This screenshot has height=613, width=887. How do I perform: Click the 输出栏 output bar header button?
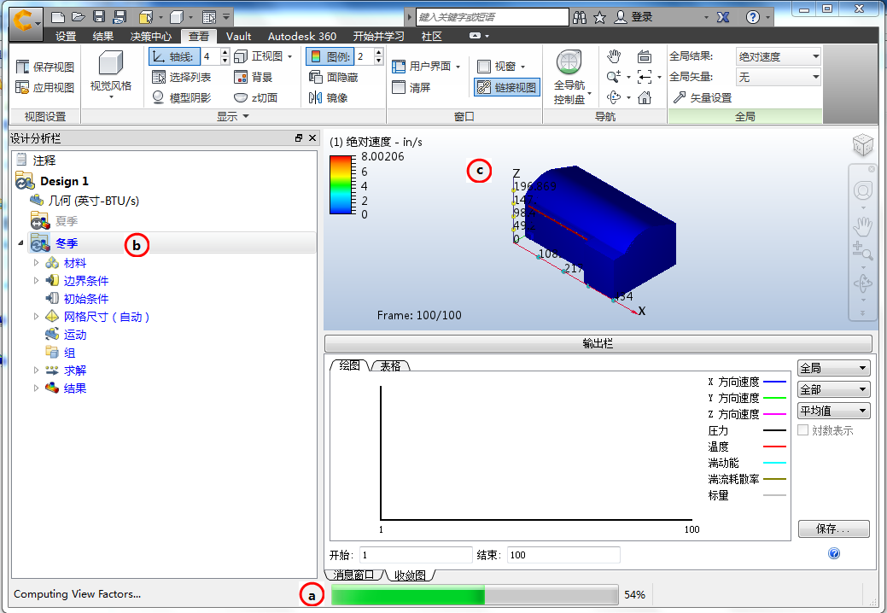point(598,343)
